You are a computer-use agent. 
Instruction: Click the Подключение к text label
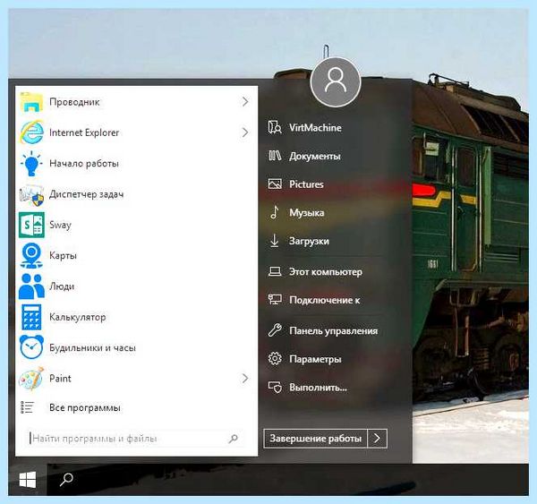click(325, 300)
